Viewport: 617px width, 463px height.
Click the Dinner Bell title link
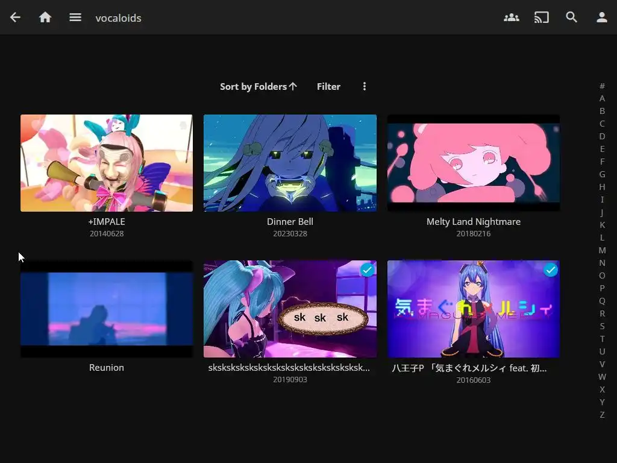pos(290,222)
